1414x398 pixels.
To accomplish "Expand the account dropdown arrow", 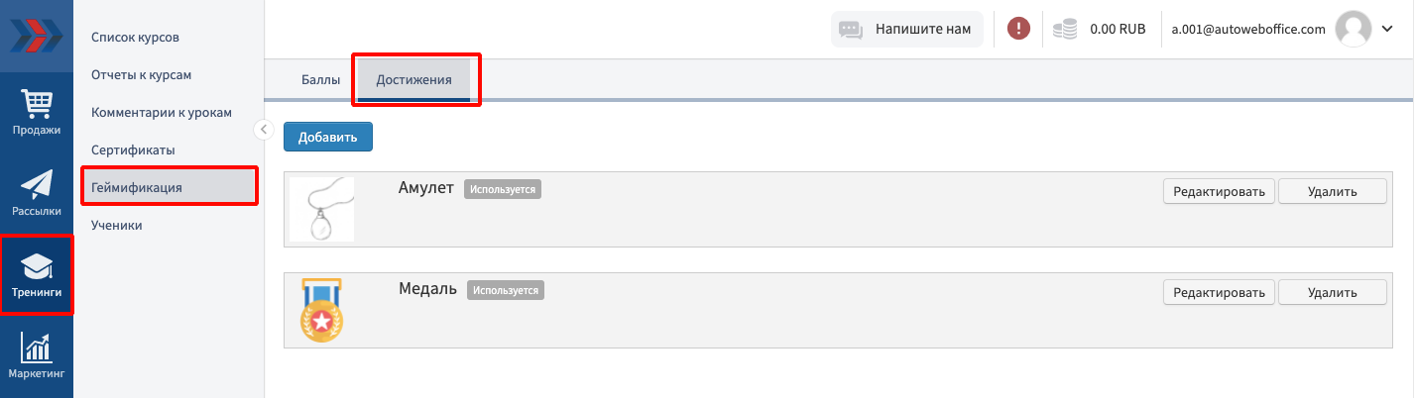I will [1386, 30].
